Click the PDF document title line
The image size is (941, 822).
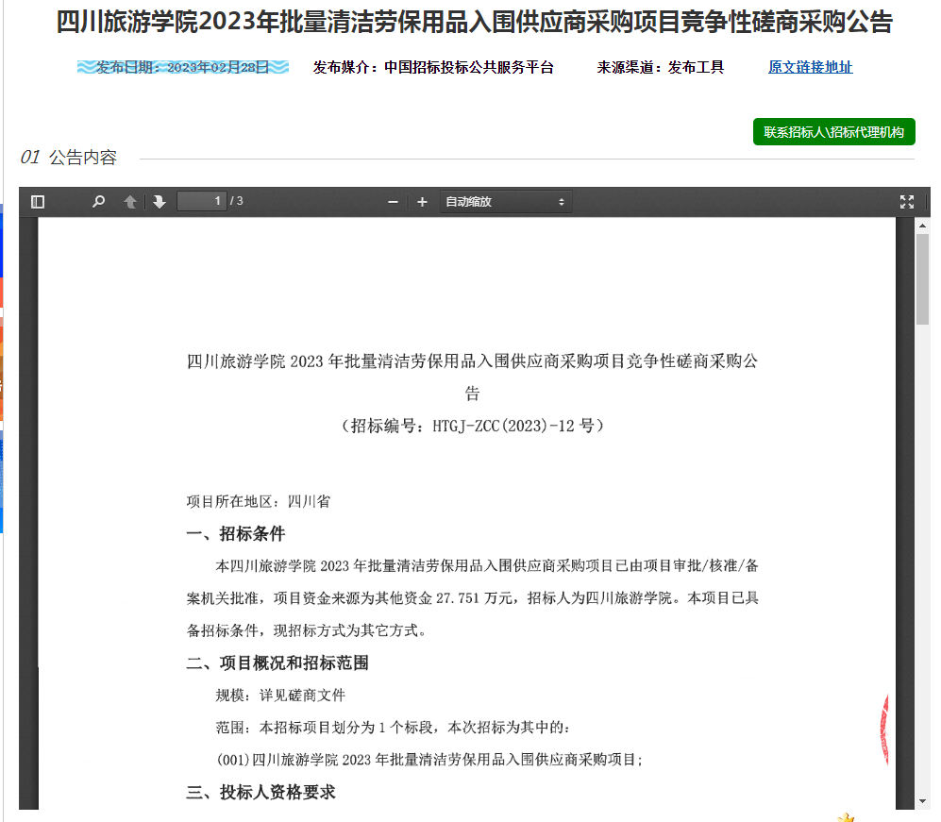coord(472,377)
